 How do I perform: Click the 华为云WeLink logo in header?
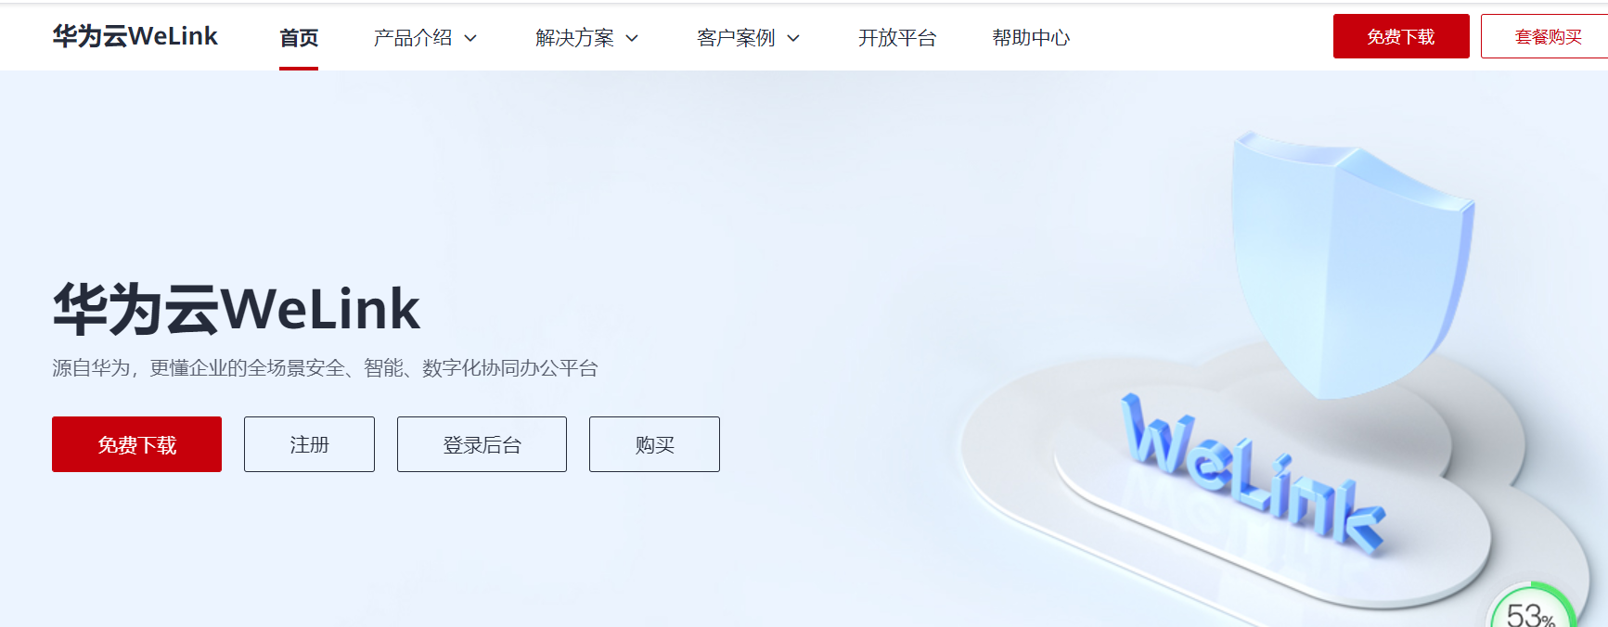[x=135, y=36]
